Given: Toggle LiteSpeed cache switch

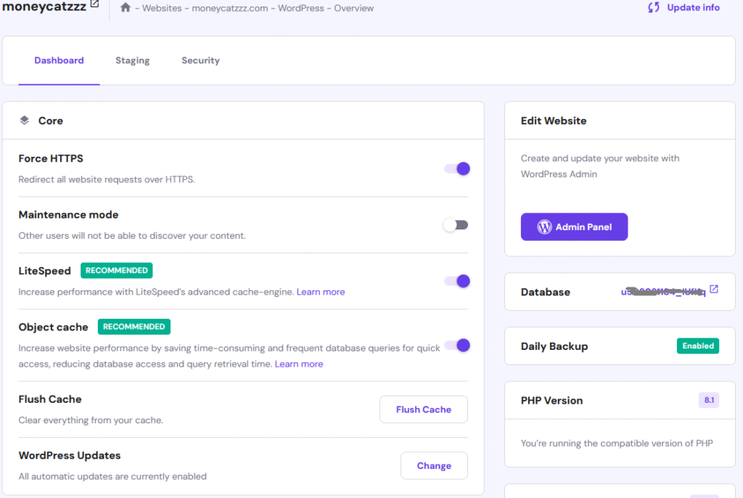Looking at the screenshot, I should (457, 281).
